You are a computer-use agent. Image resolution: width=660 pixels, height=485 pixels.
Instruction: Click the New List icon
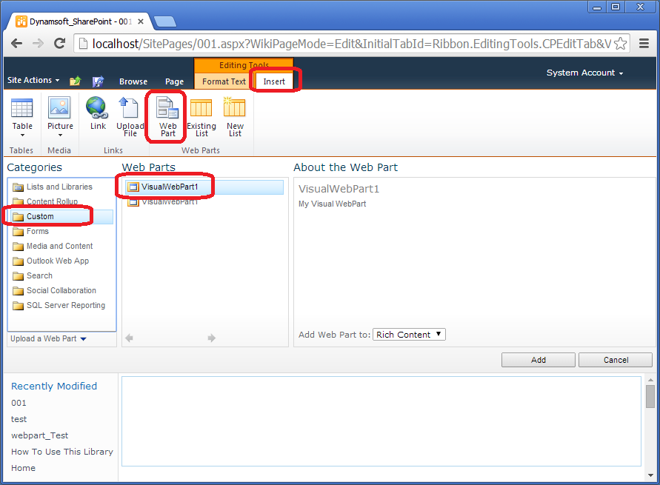coord(235,109)
